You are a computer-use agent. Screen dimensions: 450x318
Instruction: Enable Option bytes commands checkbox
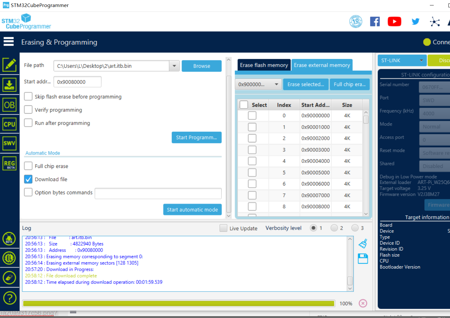[x=28, y=192]
